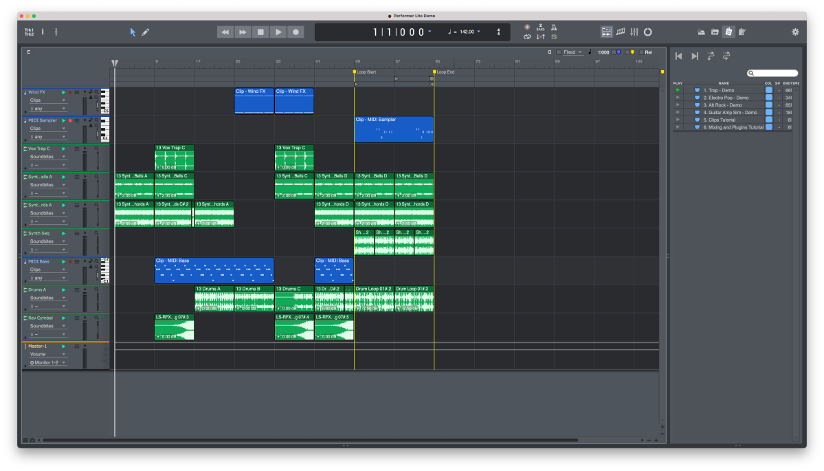Click the chunks search field
This screenshot has height=471, width=824.
772,73
